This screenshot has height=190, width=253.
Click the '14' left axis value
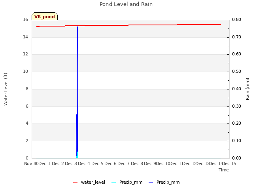click(x=25, y=37)
